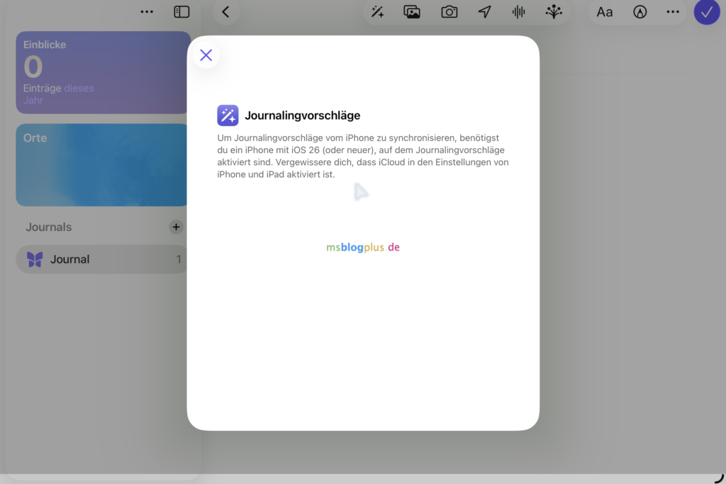Select the Journal list item
The image size is (726, 484).
102,259
